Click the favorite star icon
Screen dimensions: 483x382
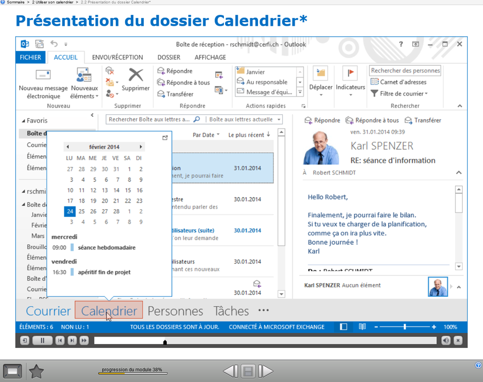pos(36,372)
